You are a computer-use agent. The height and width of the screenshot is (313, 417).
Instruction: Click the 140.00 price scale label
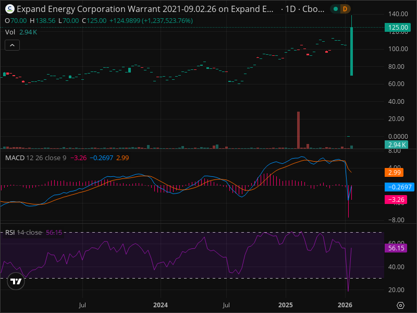click(398, 14)
